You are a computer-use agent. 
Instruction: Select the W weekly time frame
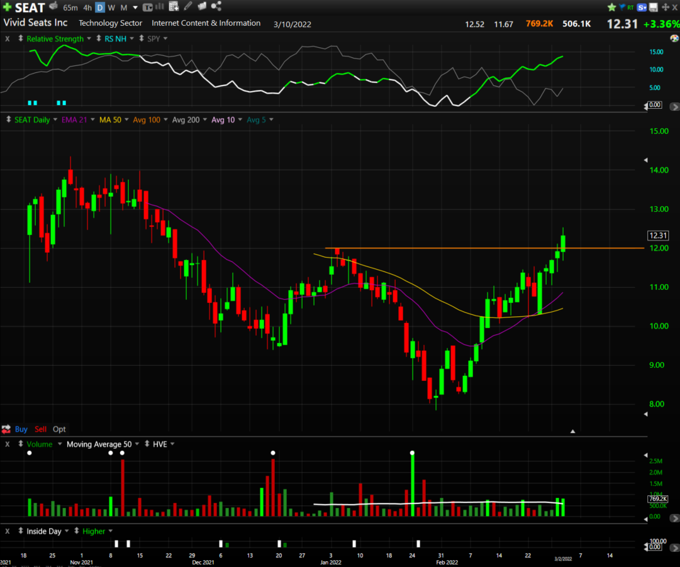(x=111, y=8)
